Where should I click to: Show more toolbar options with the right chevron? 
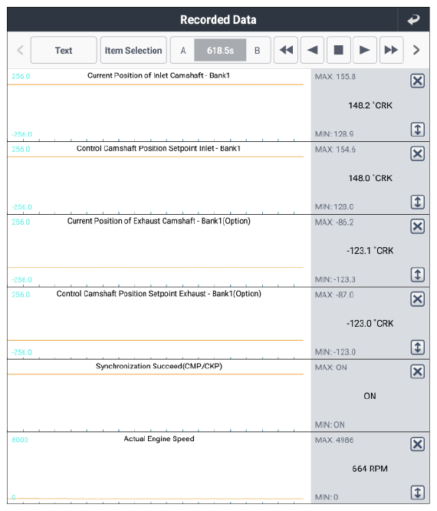click(416, 50)
